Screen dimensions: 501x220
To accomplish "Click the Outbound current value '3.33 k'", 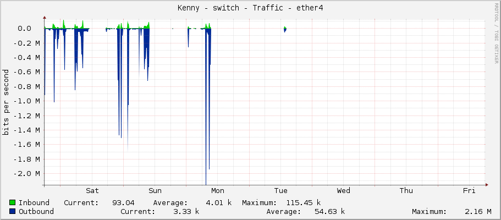I will pos(186,211).
